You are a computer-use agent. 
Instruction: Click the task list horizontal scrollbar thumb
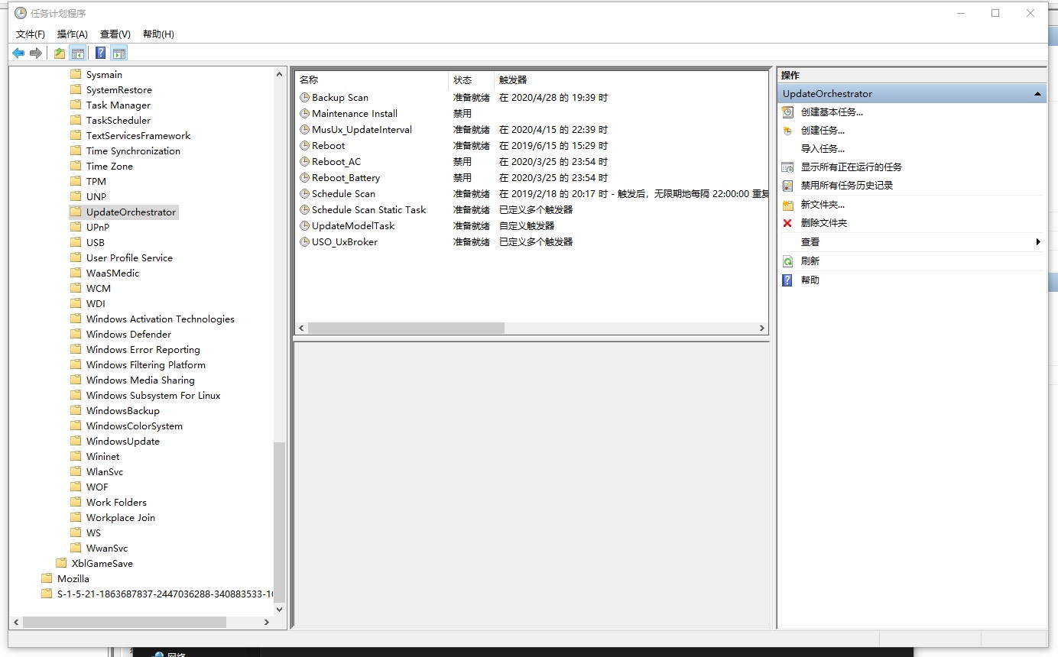406,328
